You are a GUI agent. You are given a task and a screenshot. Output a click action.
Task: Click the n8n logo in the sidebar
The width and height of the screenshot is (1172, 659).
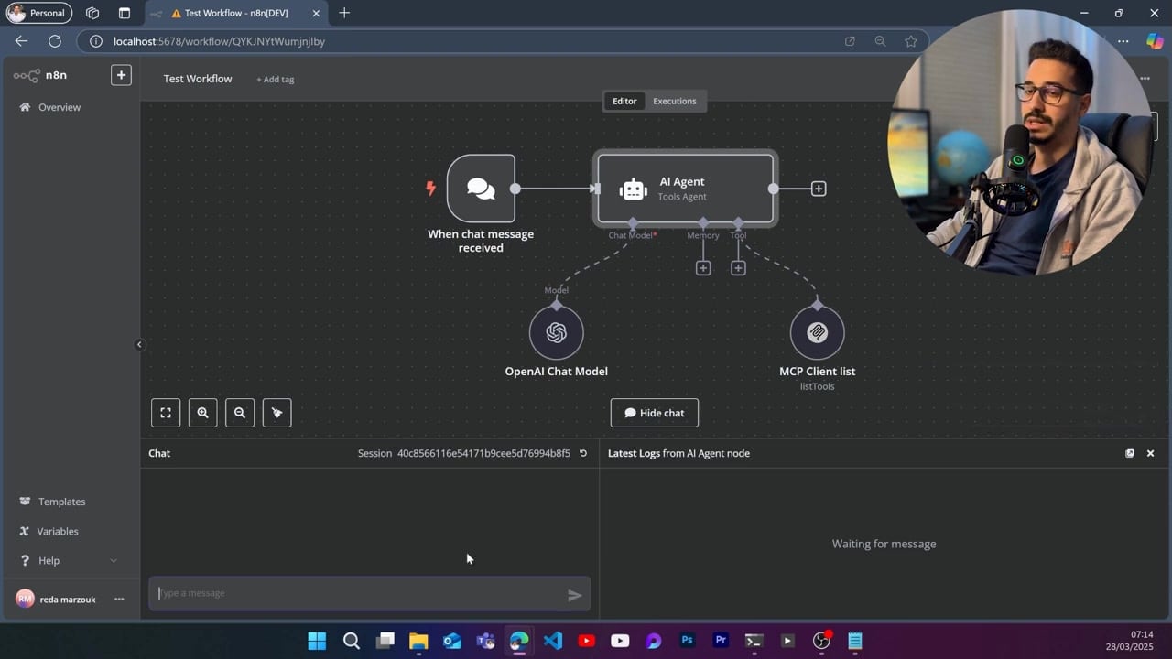tap(39, 75)
